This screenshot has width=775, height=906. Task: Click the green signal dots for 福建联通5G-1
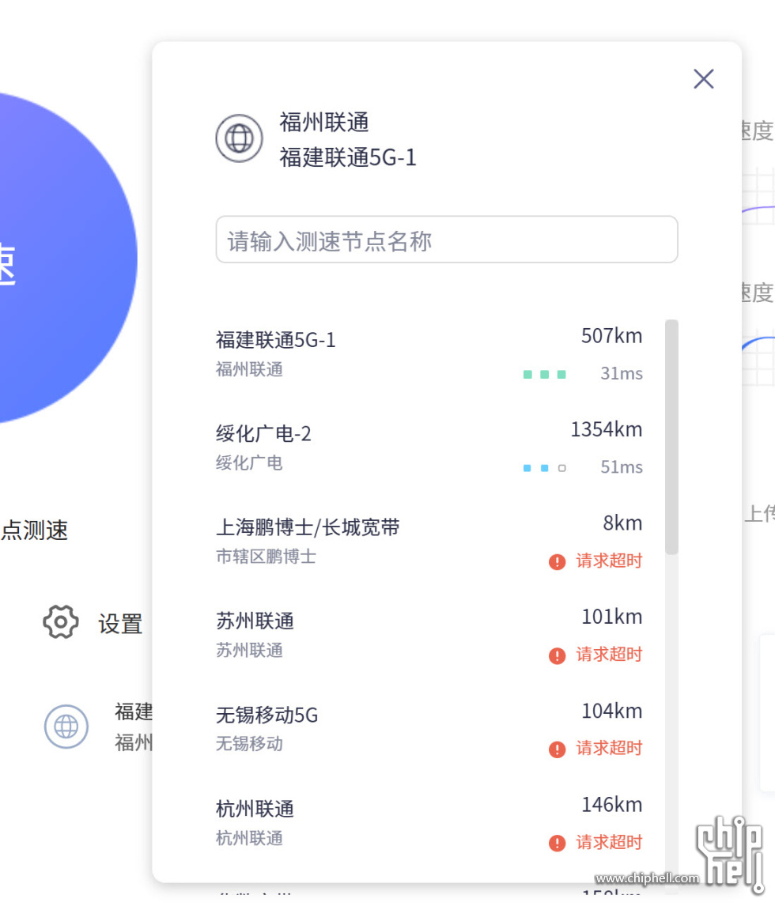click(x=544, y=375)
